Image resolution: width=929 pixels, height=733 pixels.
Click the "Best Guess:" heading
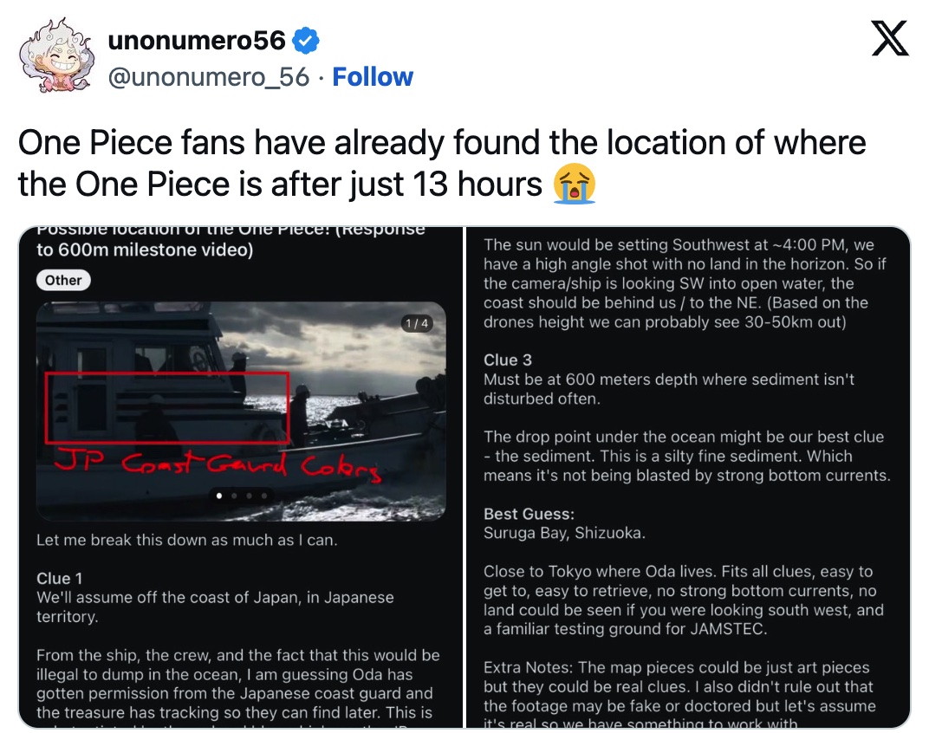529,515
